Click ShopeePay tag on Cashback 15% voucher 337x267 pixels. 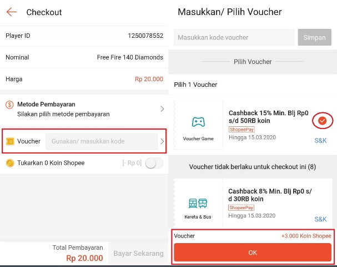242,130
